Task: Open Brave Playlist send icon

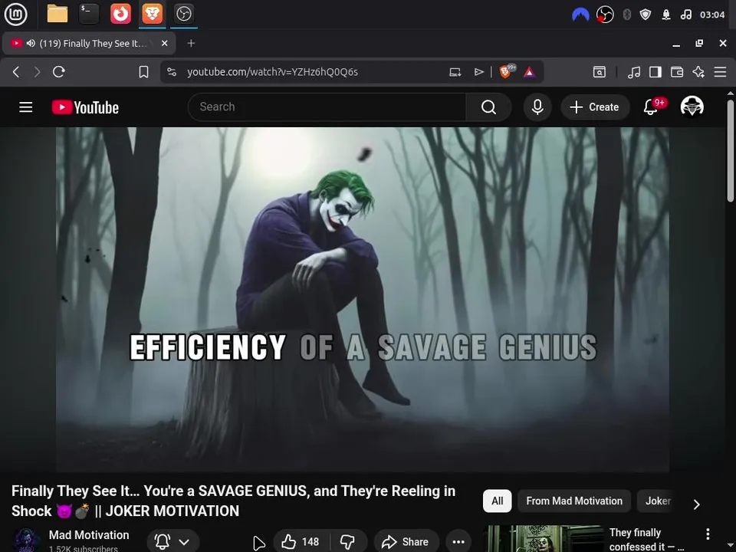Action: coord(478,72)
